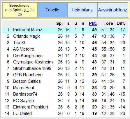The width and height of the screenshot is (130, 119).
Task: Click the AC Victoire team entry
Action: pyautogui.click(x=24, y=49)
